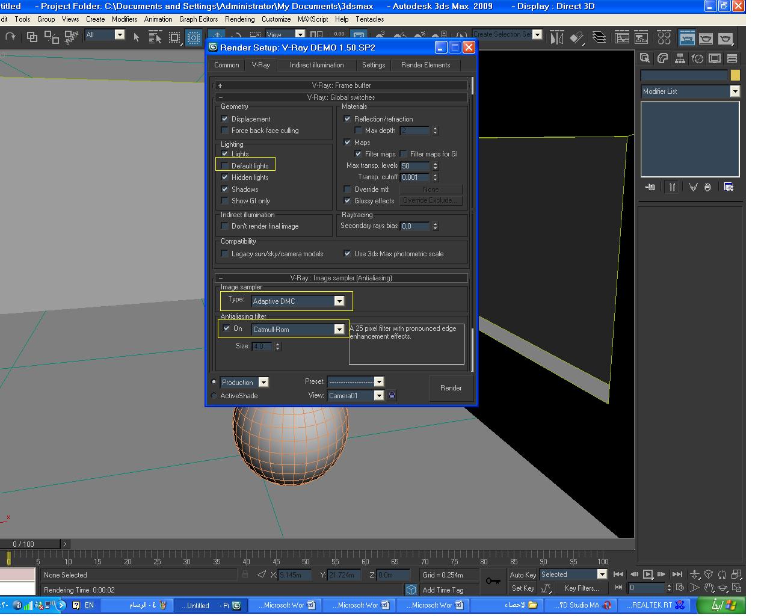Screen dimensions: 770x616
Task: Switch to Indirect illumination tab
Action: (x=317, y=65)
